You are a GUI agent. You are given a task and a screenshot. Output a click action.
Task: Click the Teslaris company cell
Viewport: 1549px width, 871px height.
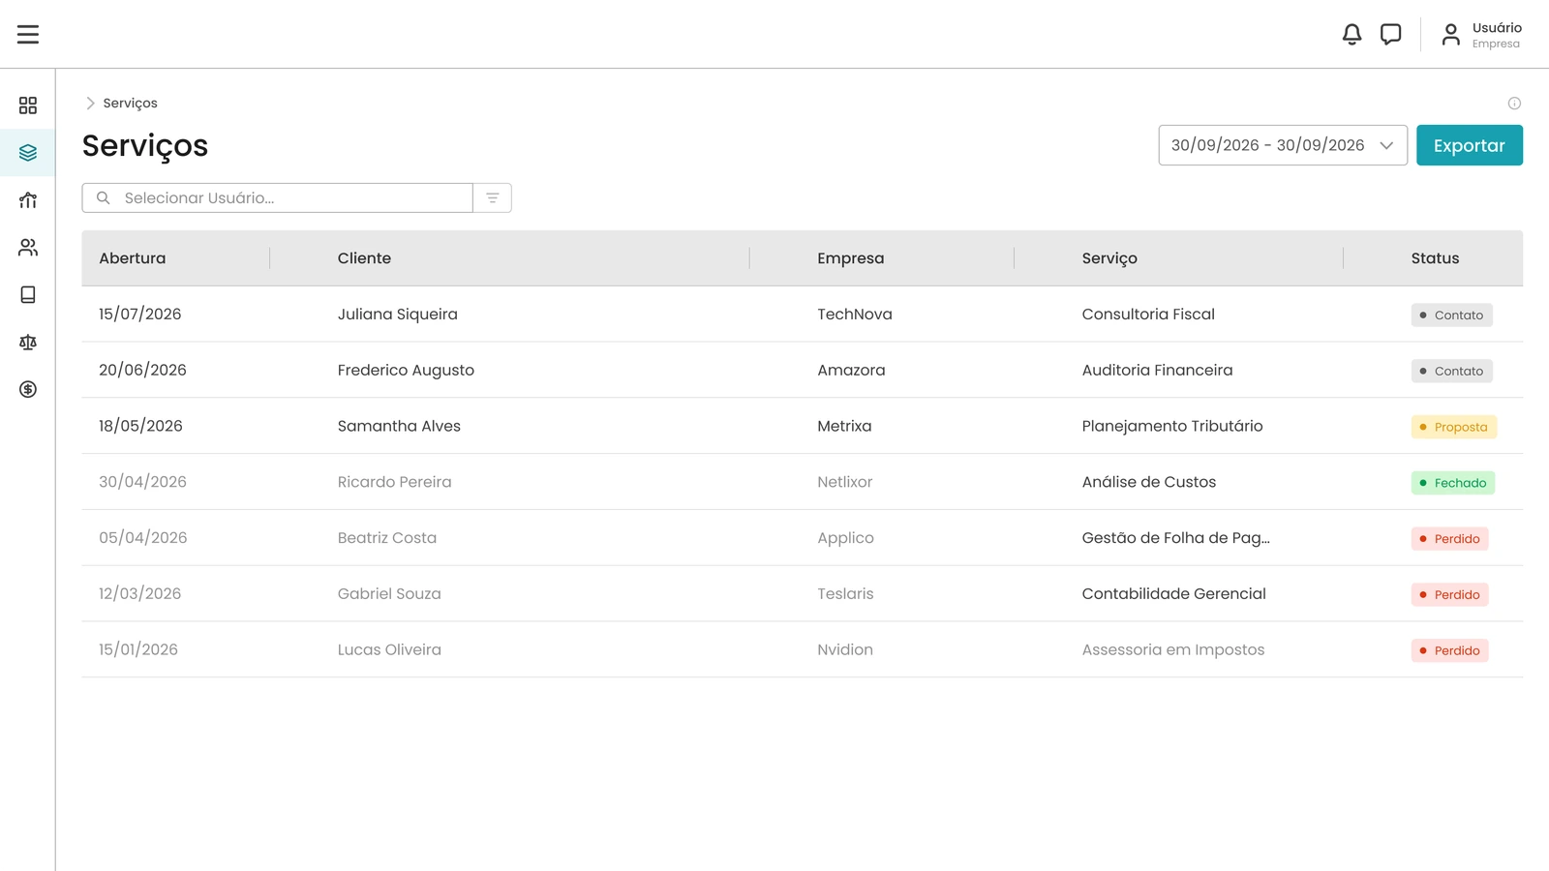(x=845, y=593)
